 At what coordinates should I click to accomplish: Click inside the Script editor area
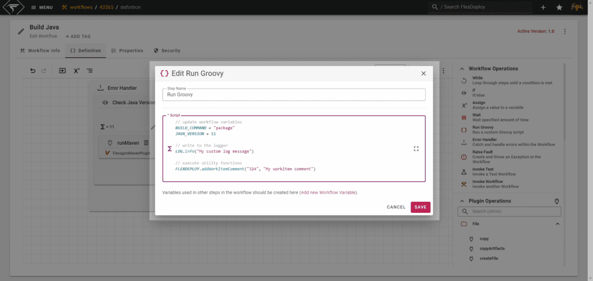pos(294,149)
